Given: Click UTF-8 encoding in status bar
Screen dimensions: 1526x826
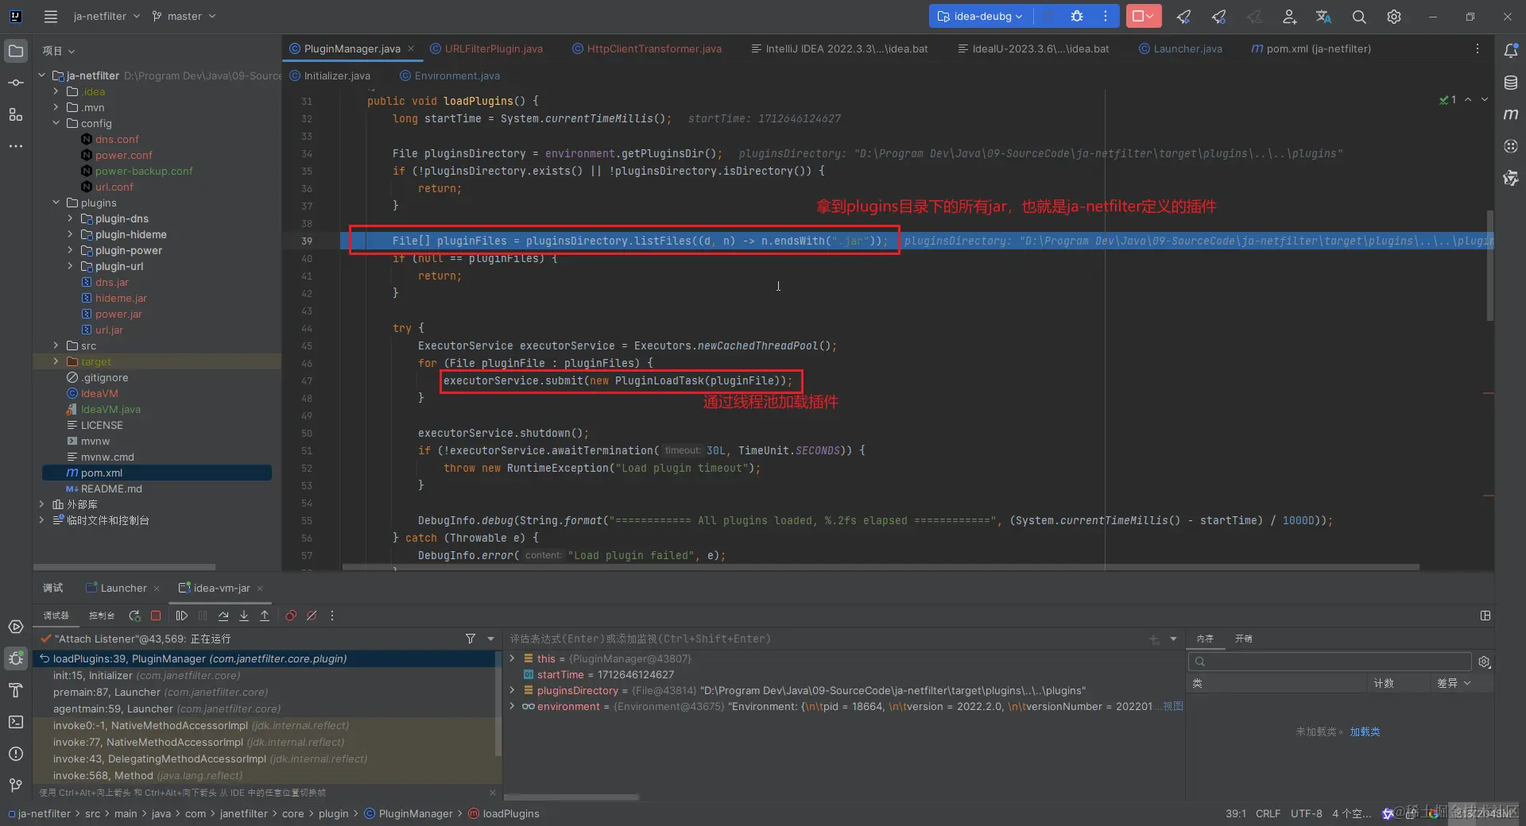Looking at the screenshot, I should [x=1307, y=813].
